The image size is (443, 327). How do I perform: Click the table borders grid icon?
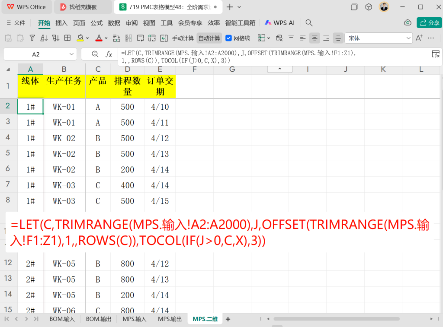point(67,38)
